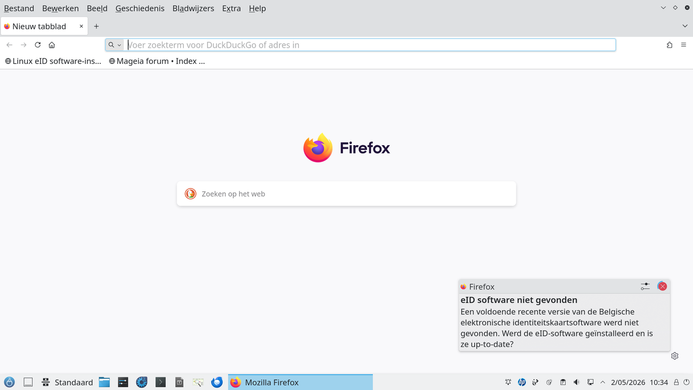Open the power leave session icon
The image size is (693, 390).
pyautogui.click(x=686, y=382)
